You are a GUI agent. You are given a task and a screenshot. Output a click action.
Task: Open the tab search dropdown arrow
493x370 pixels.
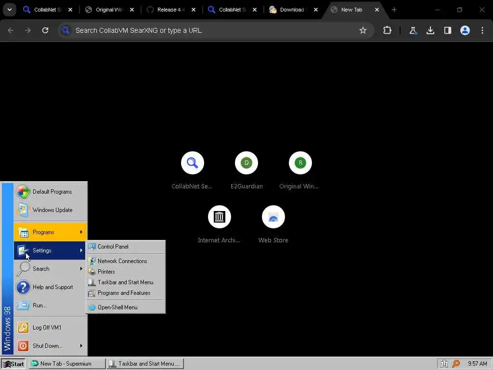pos(10,10)
